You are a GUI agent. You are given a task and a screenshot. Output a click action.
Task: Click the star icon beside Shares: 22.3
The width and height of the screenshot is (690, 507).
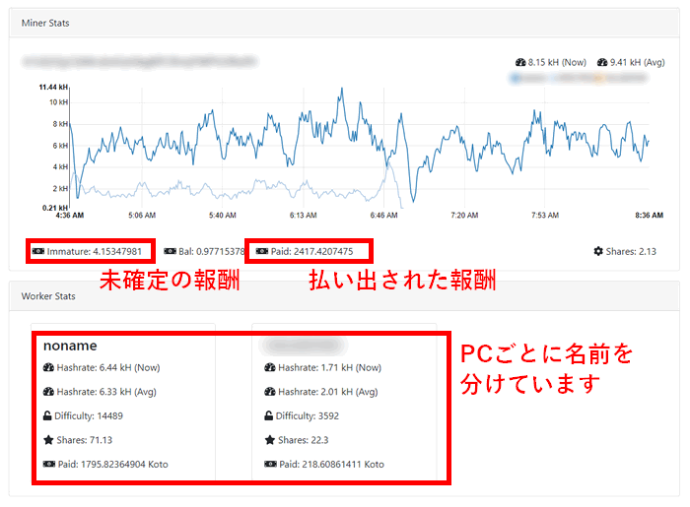pos(270,440)
